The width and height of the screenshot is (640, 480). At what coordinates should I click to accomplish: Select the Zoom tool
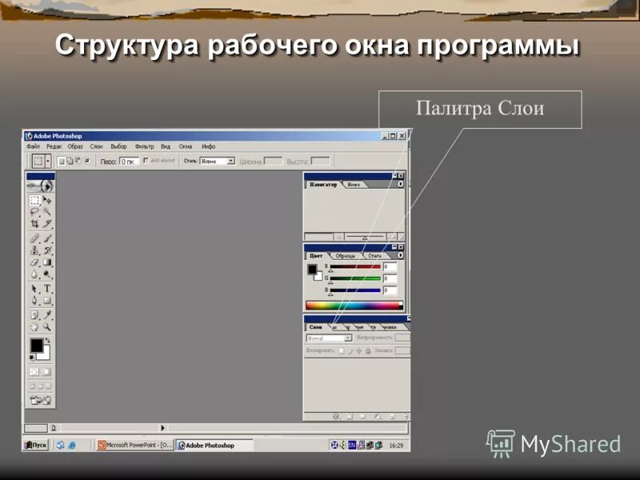coord(47,328)
